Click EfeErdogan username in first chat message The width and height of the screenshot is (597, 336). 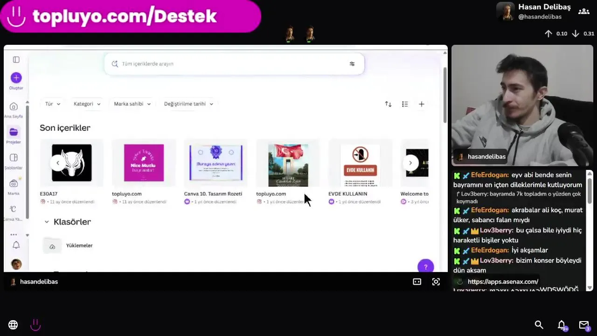[x=490, y=175]
